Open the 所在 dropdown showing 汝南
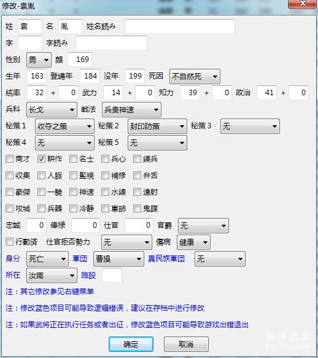This screenshot has width=318, height=358. [x=52, y=275]
